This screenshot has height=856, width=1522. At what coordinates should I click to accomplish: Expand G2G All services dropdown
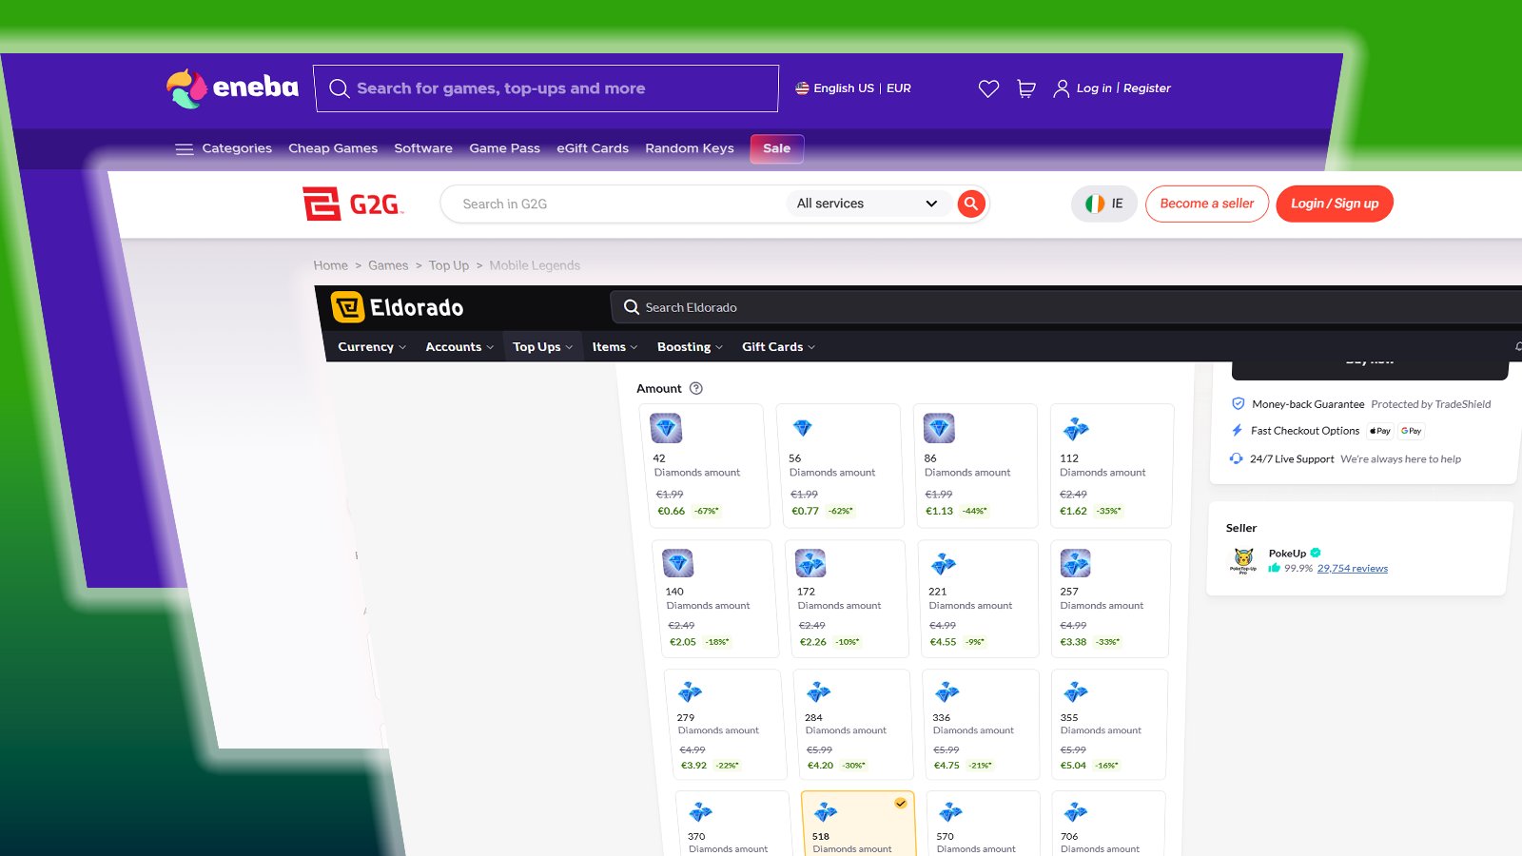[x=868, y=204]
